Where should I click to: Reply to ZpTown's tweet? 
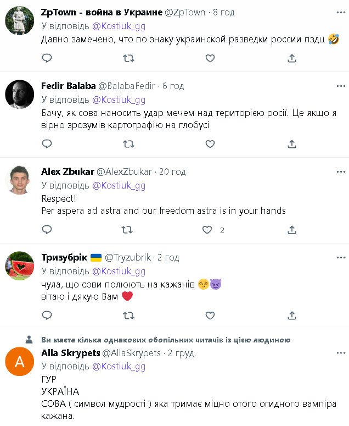click(x=47, y=58)
